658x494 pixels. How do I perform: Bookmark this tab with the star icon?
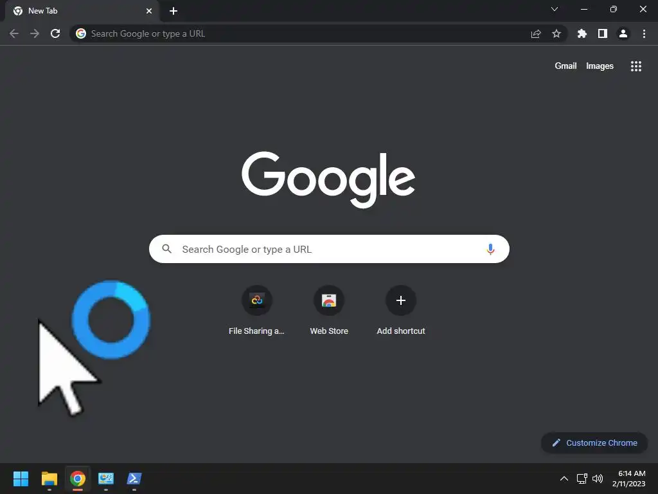click(556, 33)
